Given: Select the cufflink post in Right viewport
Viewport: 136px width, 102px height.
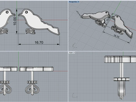Looking at the screenshot, I should coord(122,70).
